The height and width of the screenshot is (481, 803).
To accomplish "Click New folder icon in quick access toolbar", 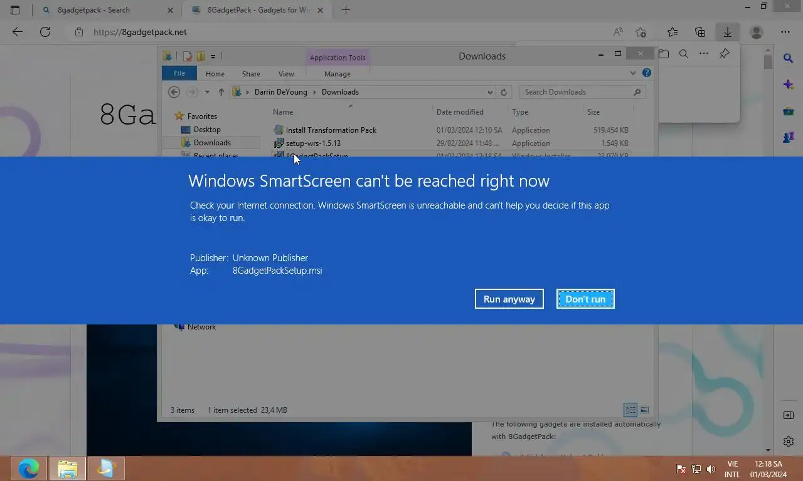I will (201, 56).
